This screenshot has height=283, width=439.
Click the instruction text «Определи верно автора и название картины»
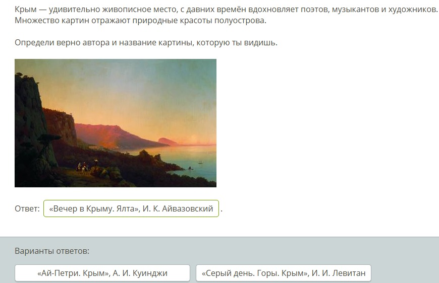click(146, 43)
